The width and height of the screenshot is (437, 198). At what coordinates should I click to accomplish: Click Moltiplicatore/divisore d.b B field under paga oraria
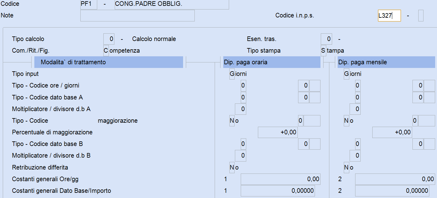(x=240, y=155)
